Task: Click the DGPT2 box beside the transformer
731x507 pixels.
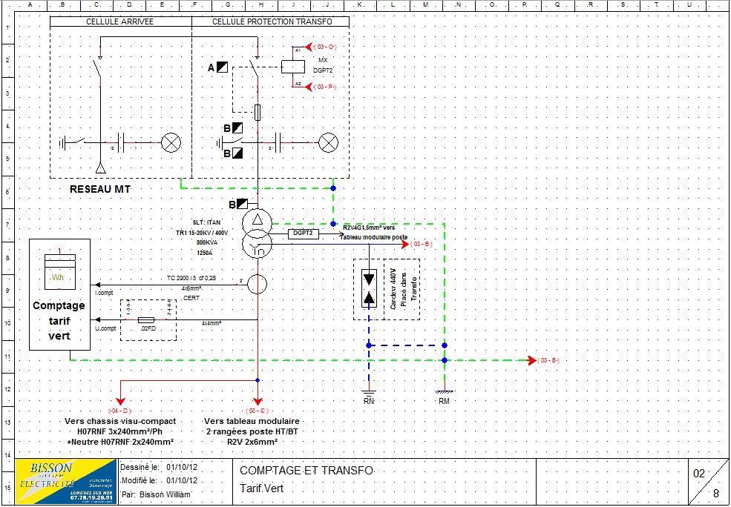Action: point(302,233)
